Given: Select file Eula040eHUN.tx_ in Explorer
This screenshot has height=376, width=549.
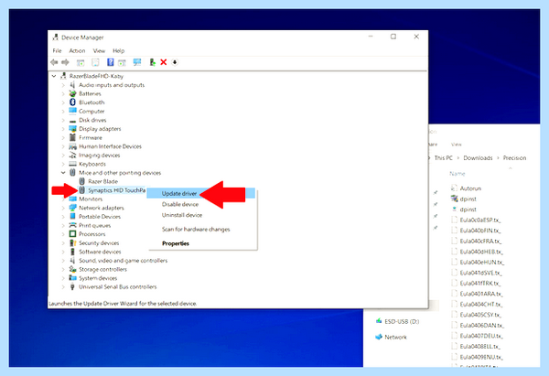Looking at the screenshot, I should tap(482, 263).
